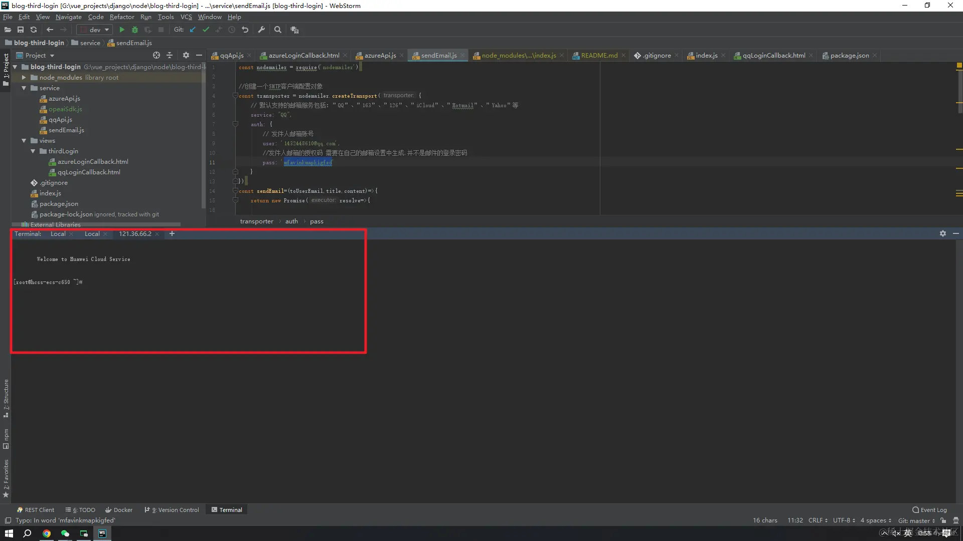The image size is (963, 541).
Task: Click the Debug icon in the toolbar
Action: [134, 30]
